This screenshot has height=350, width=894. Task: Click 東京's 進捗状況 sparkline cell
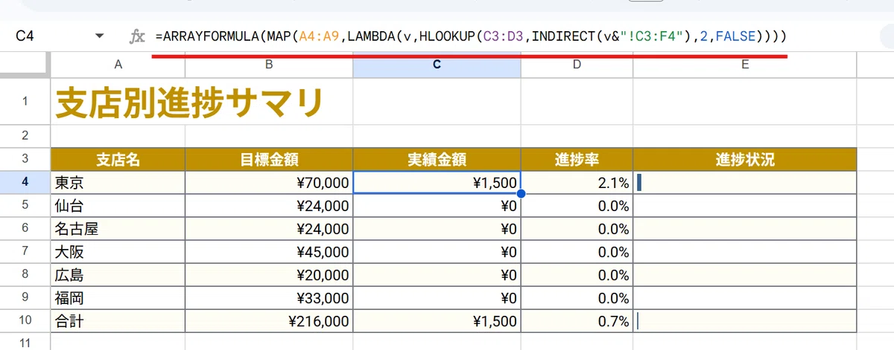click(745, 182)
